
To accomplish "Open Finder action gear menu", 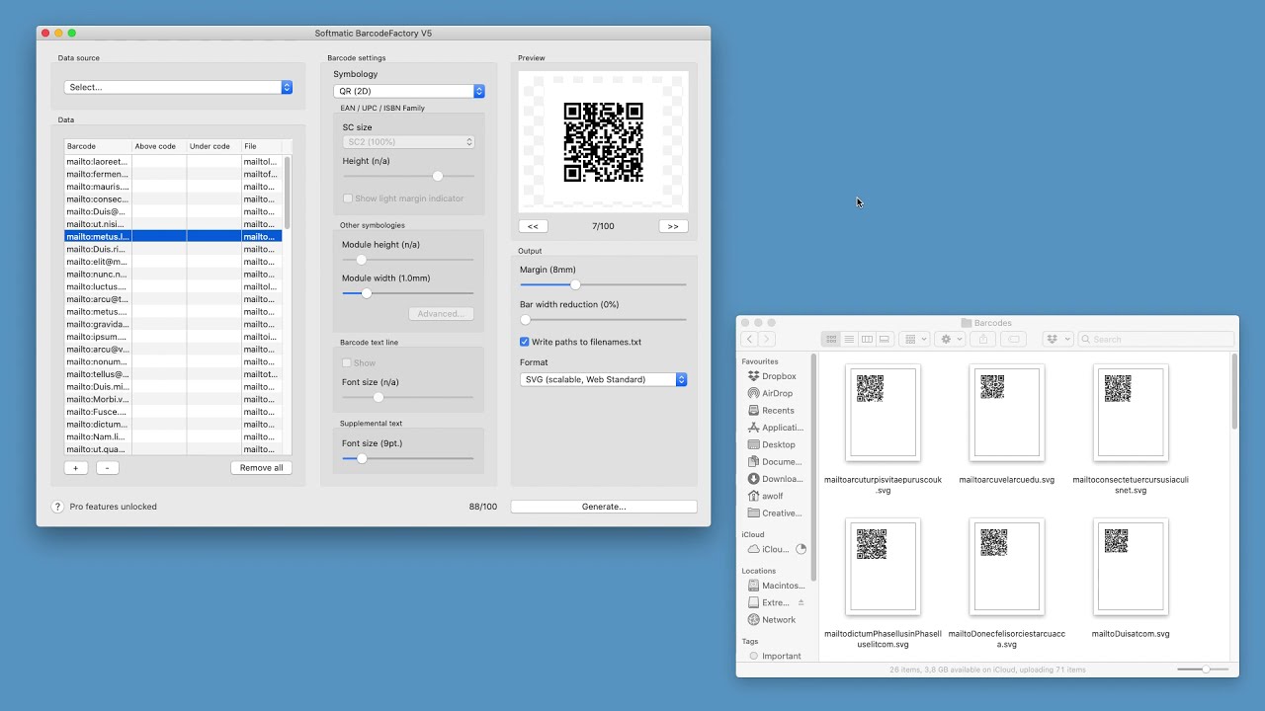I will (x=951, y=339).
